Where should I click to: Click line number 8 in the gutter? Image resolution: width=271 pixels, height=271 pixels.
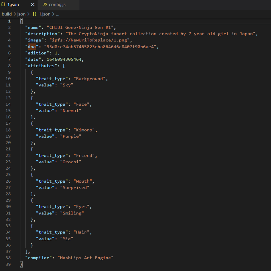[9, 66]
